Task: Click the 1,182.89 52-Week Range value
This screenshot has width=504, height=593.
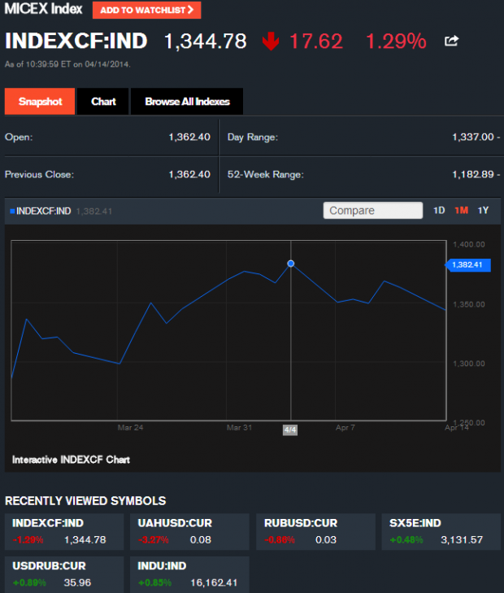Action: [x=473, y=174]
